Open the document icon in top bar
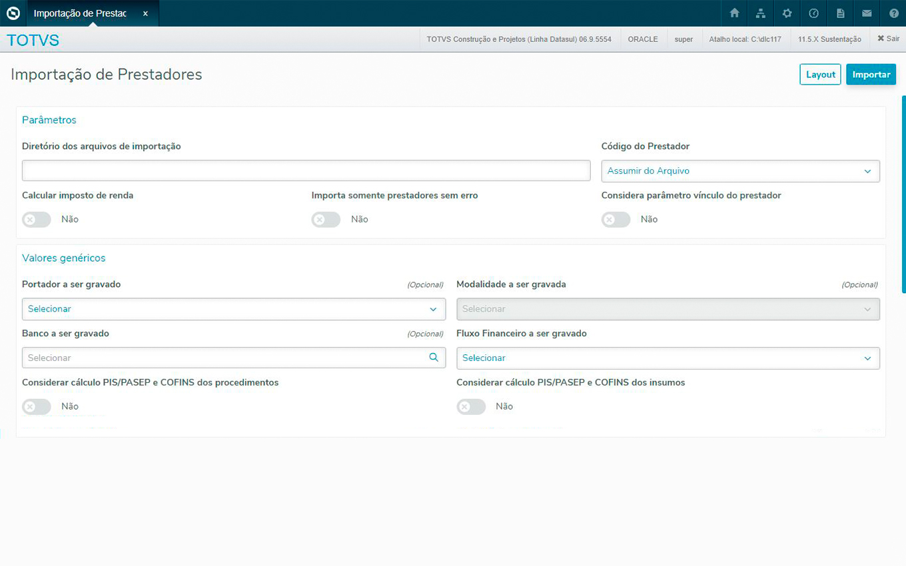 [840, 13]
